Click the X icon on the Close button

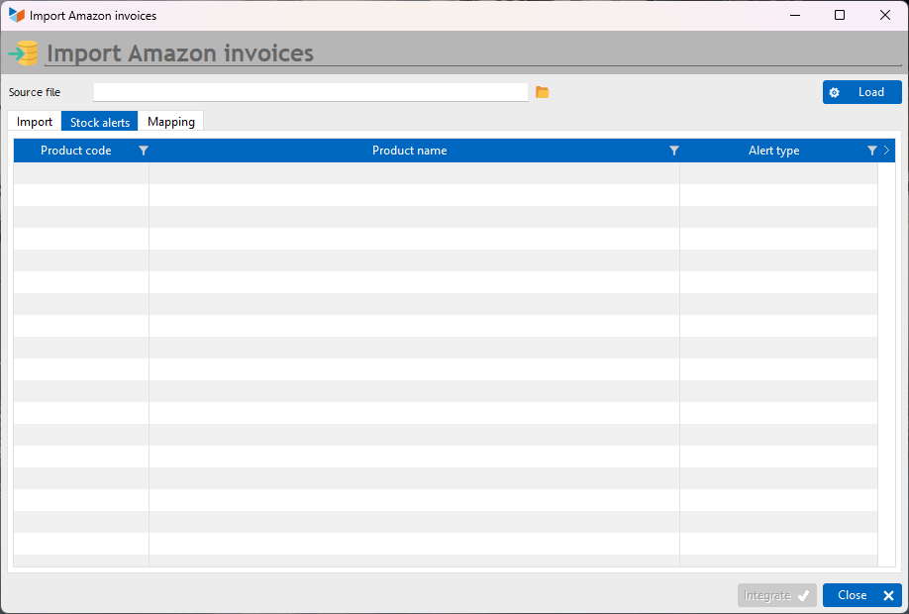[x=888, y=595]
